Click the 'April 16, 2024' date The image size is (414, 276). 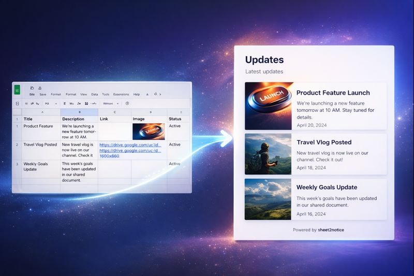[311, 214]
